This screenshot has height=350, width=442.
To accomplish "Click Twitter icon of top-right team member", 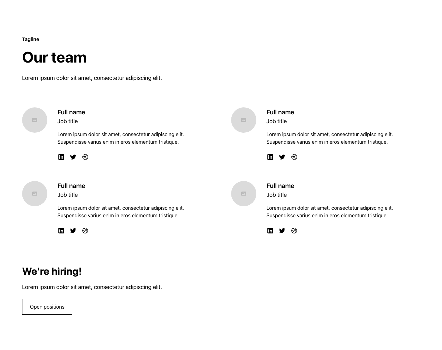I will tap(282, 157).
